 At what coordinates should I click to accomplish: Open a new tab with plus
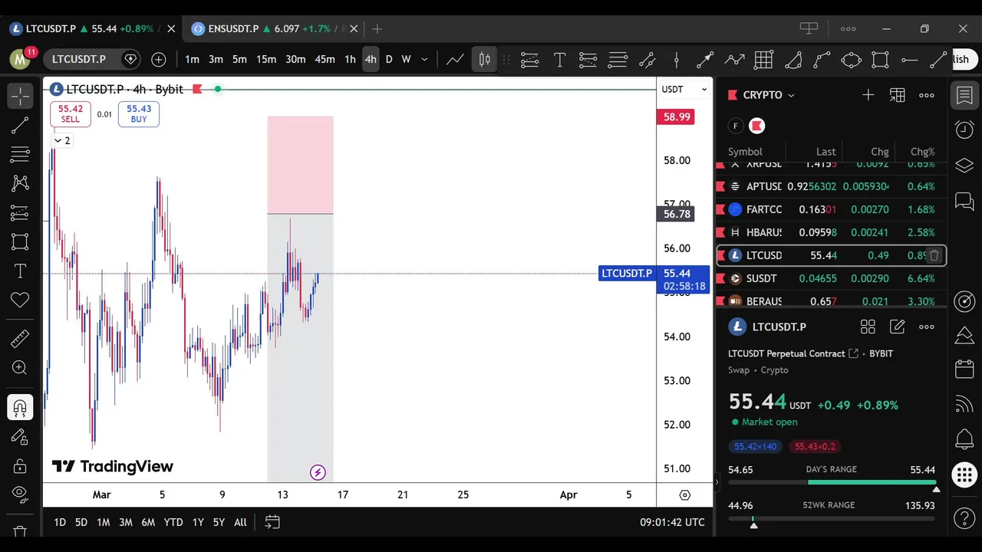377,29
